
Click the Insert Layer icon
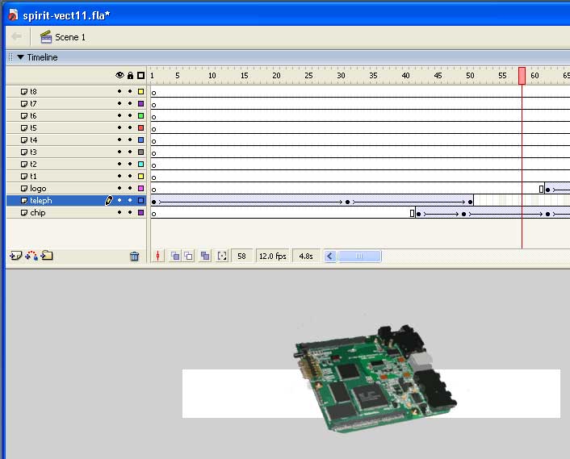[15, 256]
